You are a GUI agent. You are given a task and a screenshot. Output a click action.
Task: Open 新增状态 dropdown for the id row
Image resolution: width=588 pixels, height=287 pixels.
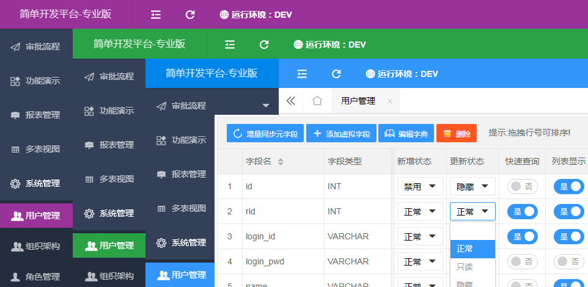tap(419, 186)
